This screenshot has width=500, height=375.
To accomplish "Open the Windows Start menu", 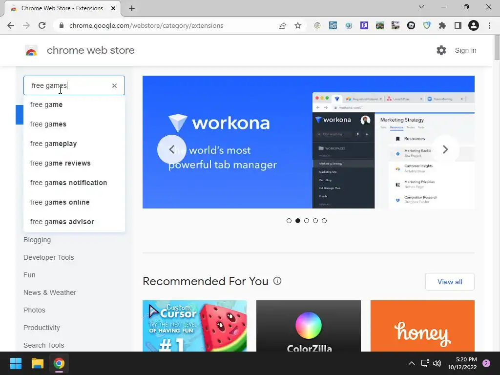I will 16,363.
